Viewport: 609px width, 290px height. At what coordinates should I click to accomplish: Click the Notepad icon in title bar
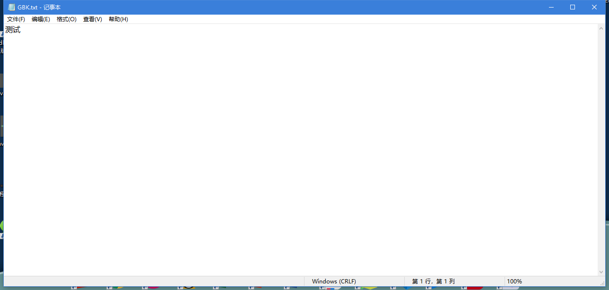11,7
